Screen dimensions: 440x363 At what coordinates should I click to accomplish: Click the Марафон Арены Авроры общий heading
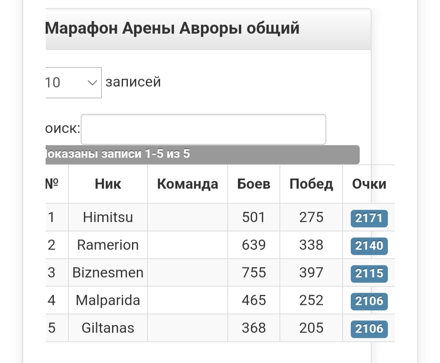172,29
